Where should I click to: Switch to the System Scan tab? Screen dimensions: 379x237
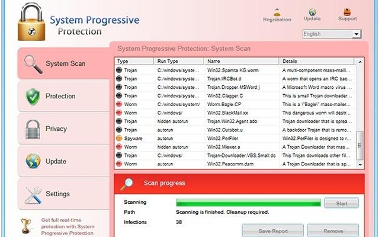pyautogui.click(x=63, y=63)
